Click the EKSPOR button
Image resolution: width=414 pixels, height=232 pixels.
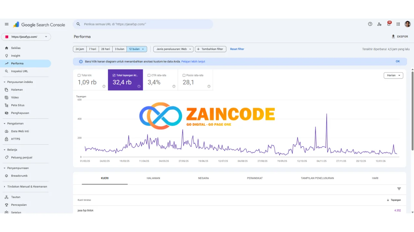[400, 37]
